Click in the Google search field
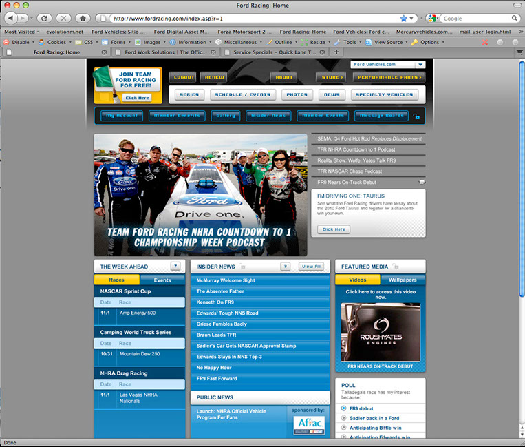Image resolution: width=525 pixels, height=447 pixels. pos(478,18)
